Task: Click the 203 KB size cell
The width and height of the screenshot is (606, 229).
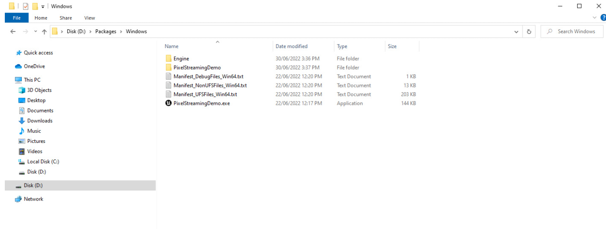Action: pos(408,94)
